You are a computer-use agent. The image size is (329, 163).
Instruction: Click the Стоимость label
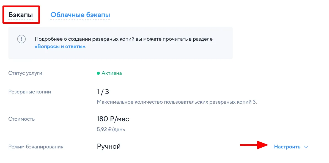(21, 119)
